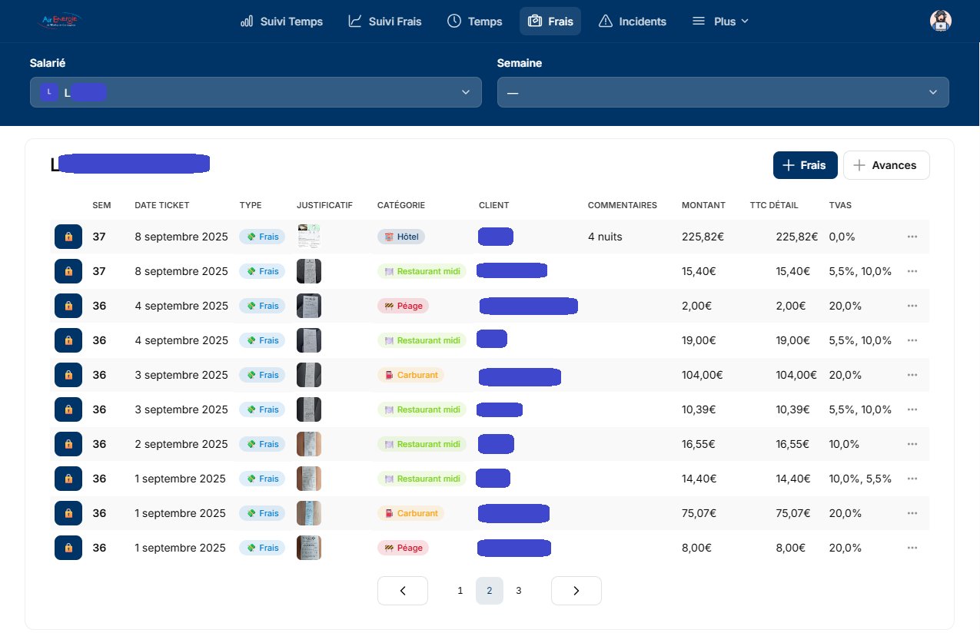Open receipt thumbnail of the 2,00€ Péage row
Screen dimensions: 980x633
click(x=309, y=306)
